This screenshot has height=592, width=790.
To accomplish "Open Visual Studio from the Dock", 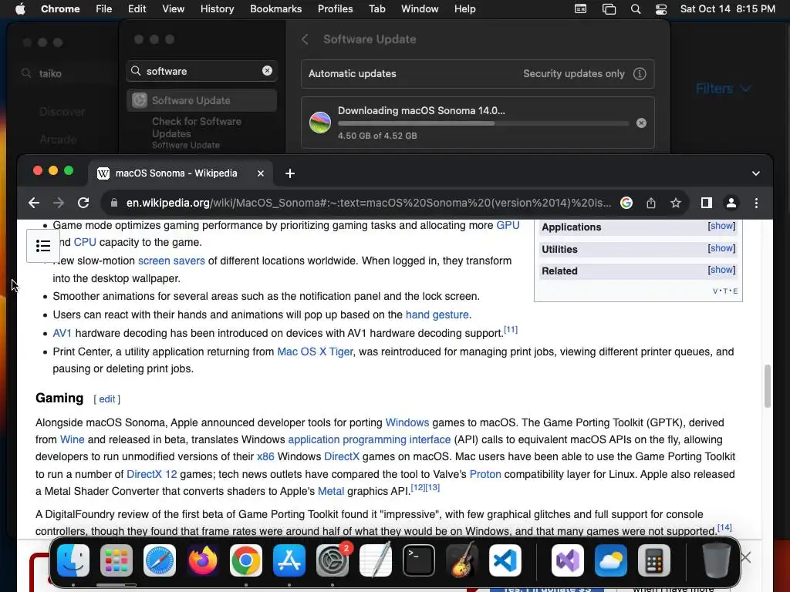I will pos(568,560).
